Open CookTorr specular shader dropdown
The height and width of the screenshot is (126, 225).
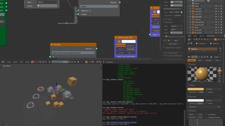[x=213, y=100]
